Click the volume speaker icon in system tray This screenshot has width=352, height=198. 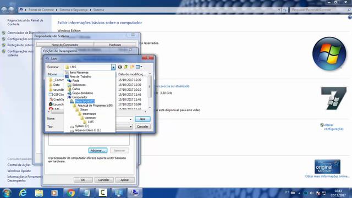(x=311, y=193)
